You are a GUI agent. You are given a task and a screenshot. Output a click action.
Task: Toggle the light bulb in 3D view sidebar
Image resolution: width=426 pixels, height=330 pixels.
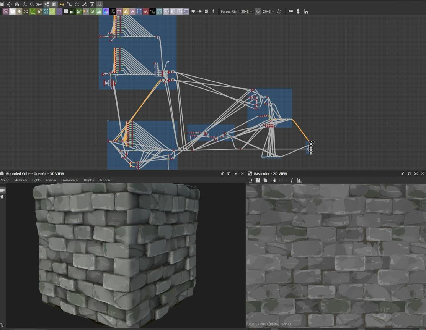click(x=2, y=197)
